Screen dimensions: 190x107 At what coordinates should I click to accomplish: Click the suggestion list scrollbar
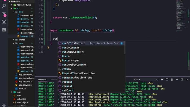click(124, 48)
